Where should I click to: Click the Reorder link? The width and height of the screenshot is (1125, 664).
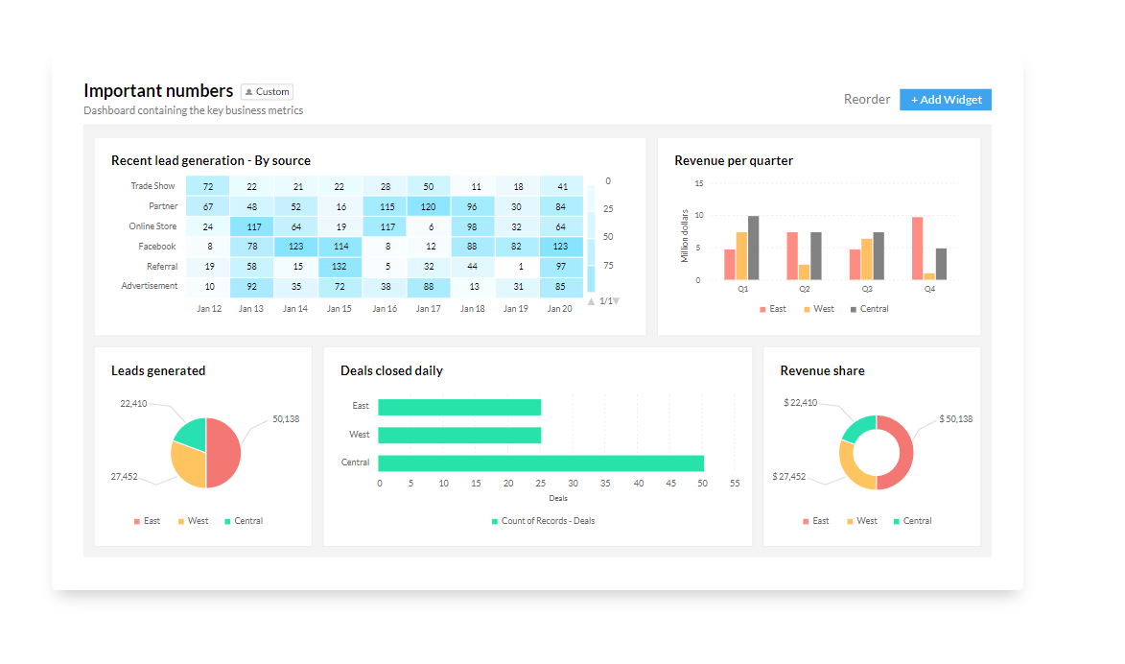[867, 99]
